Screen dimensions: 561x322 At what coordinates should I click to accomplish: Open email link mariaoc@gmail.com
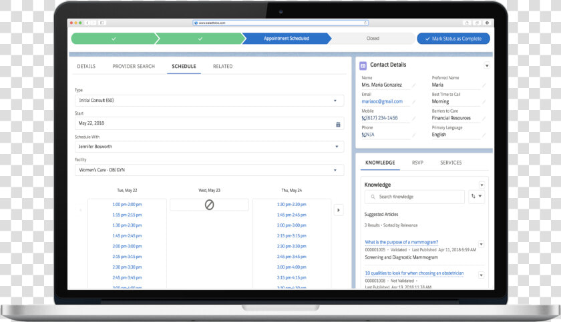(x=382, y=101)
